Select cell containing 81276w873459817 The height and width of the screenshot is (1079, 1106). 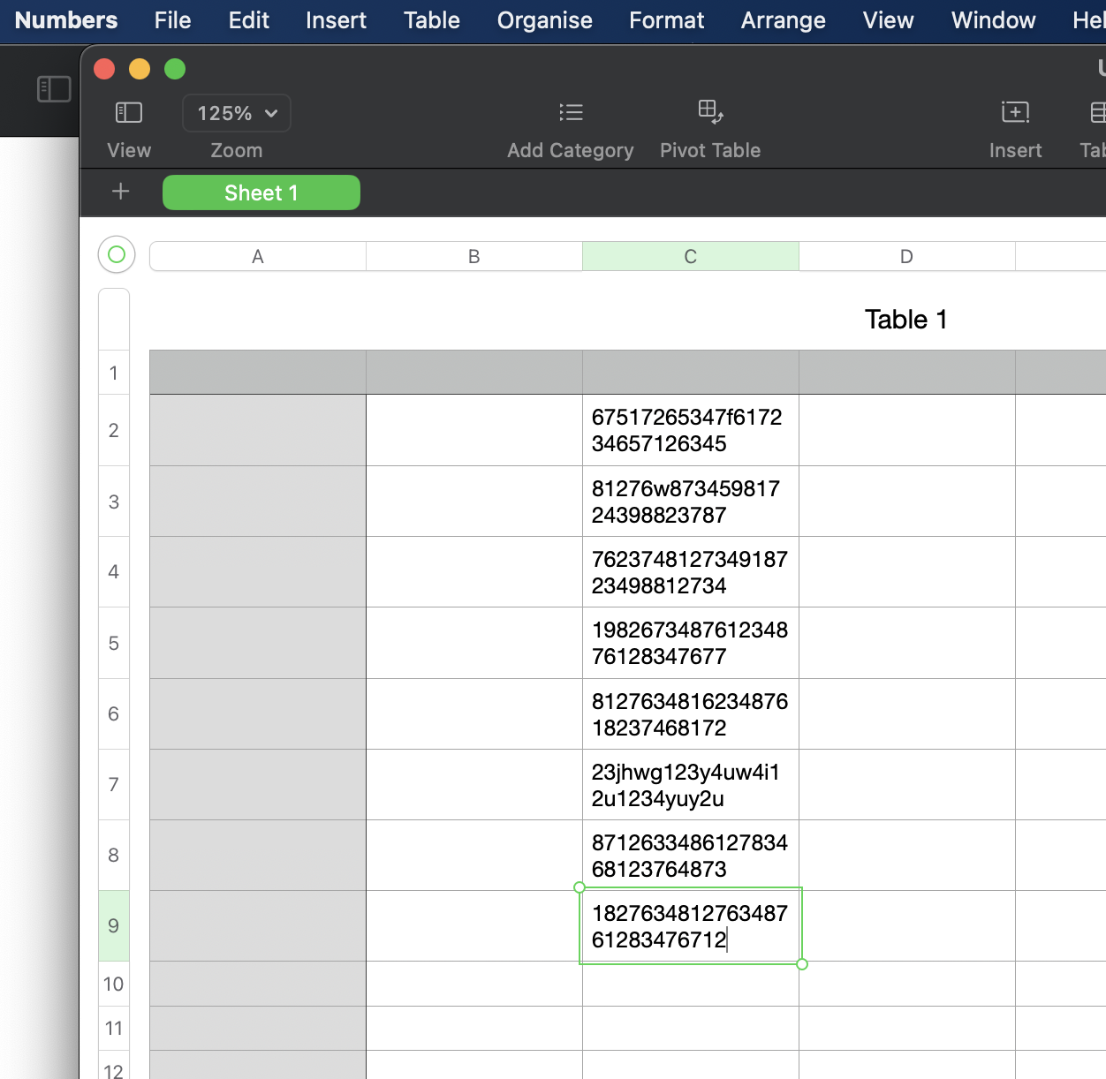[x=691, y=502]
